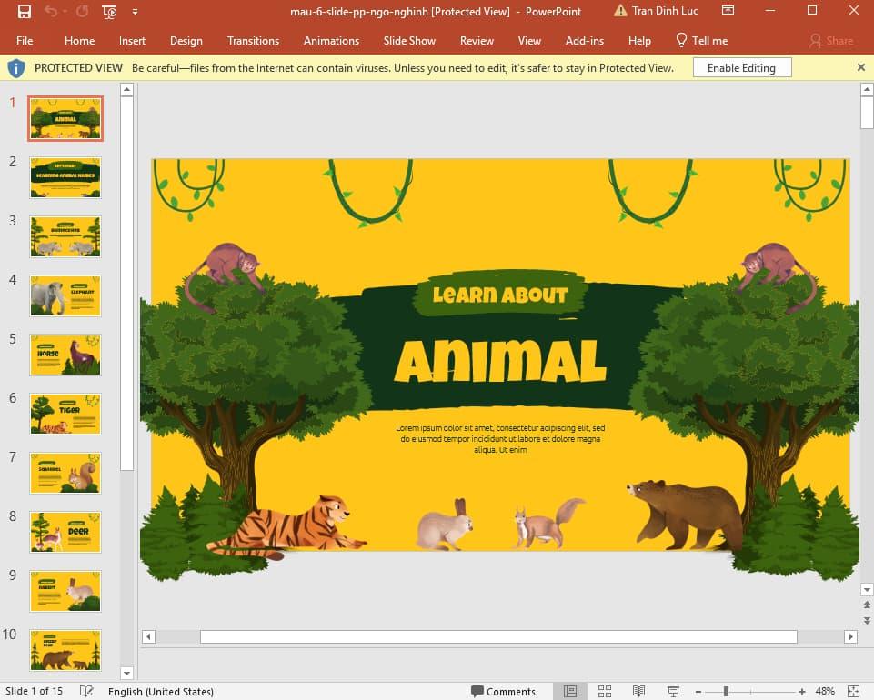Select Normal view icon in status bar
Screen dimensions: 874x700
click(x=570, y=692)
